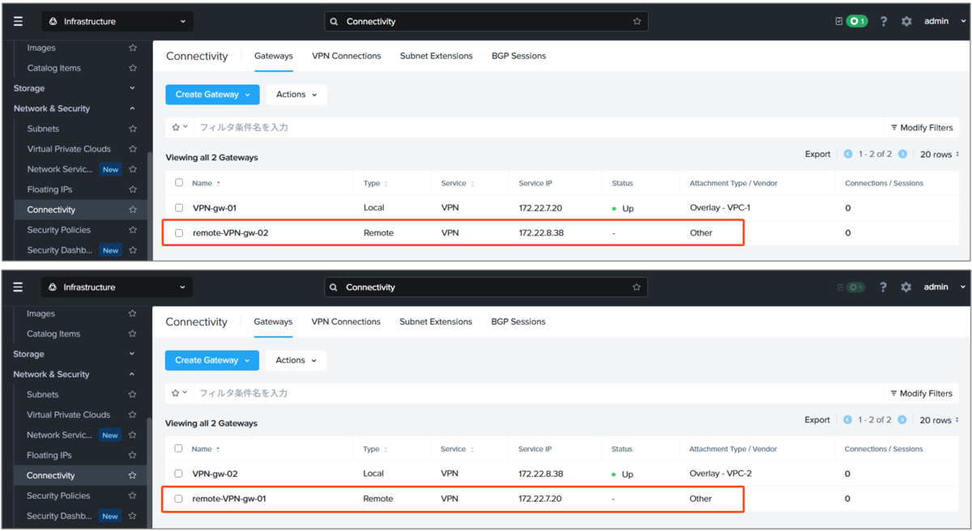Screen dimensions: 972x531
Task: Star Subnets in the lower sidebar
Action: coord(132,394)
